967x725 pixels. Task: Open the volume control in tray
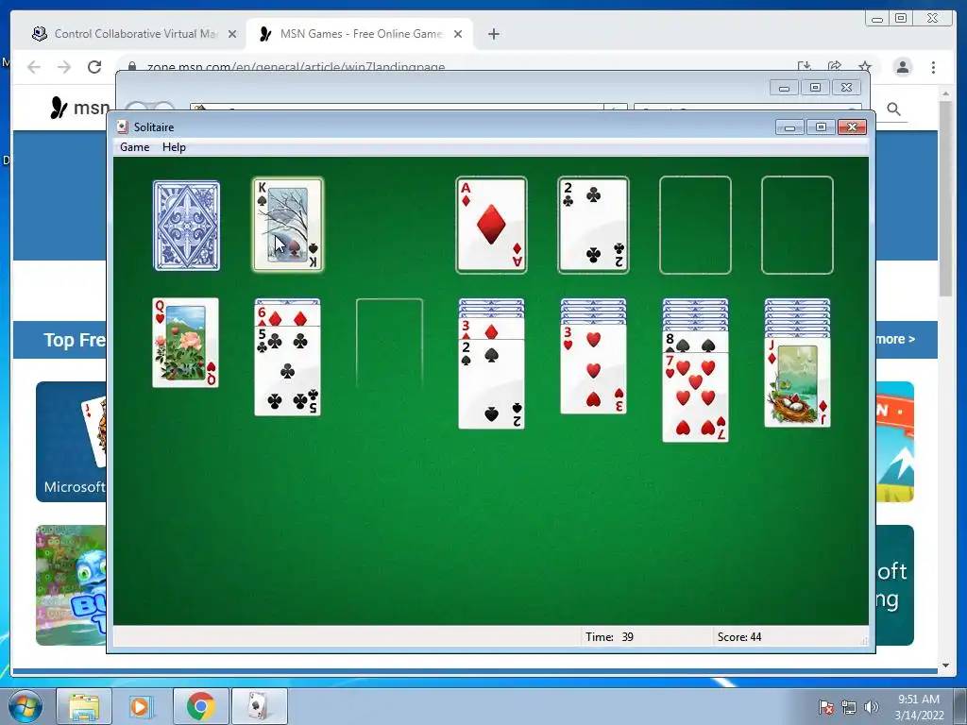(x=872, y=707)
